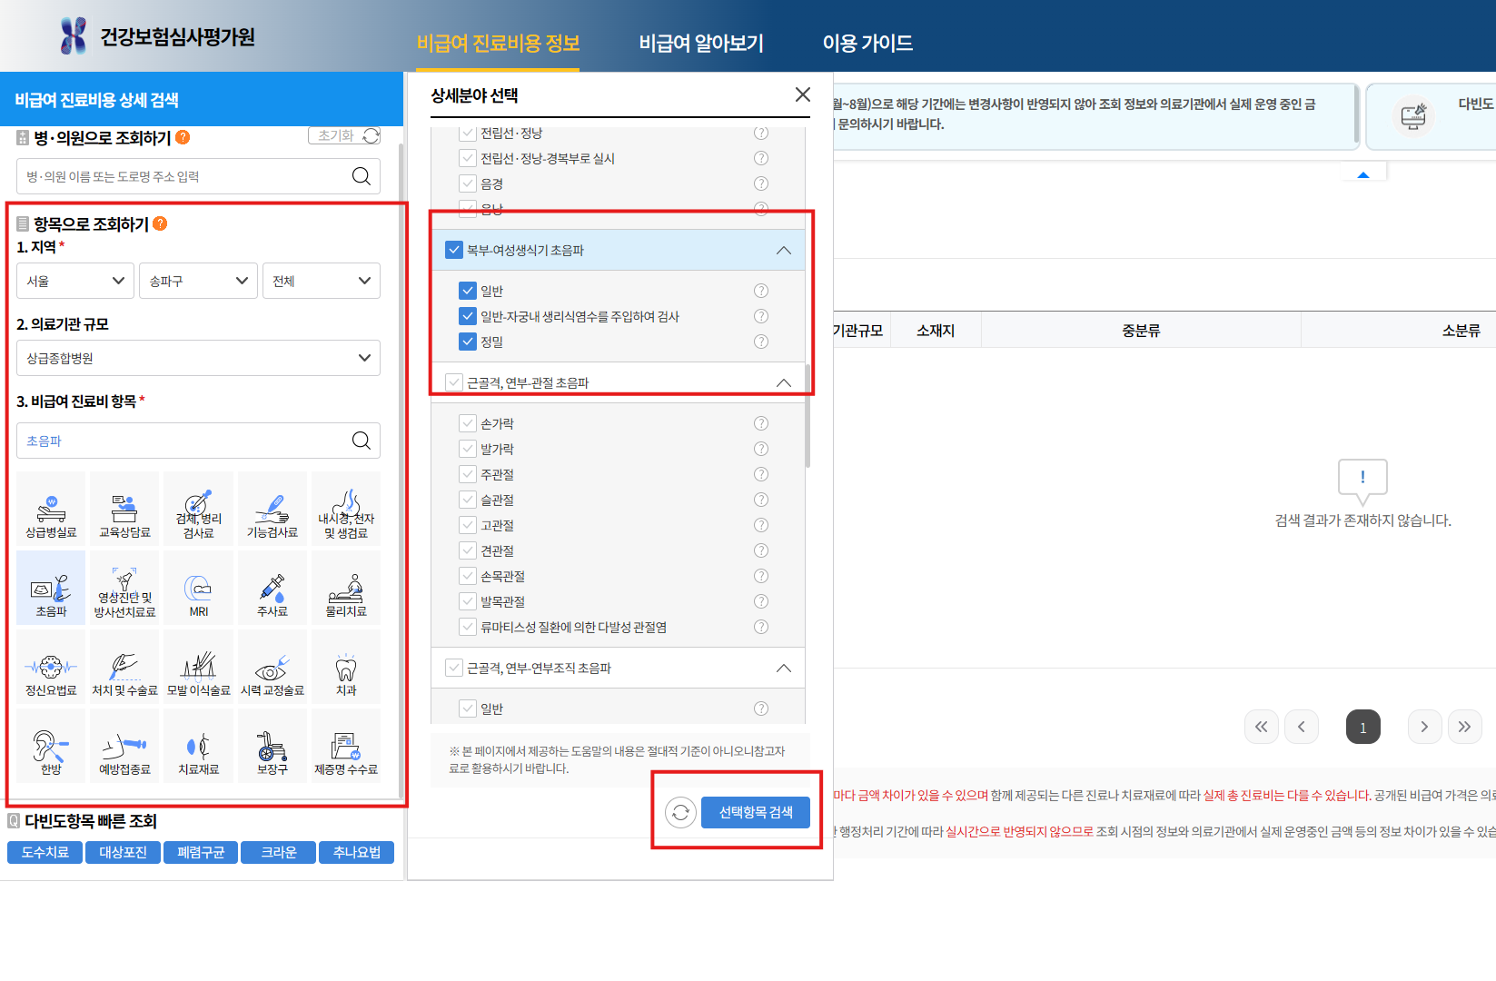
Task: Pick the 보장구 wheelchair icon
Action: (272, 746)
